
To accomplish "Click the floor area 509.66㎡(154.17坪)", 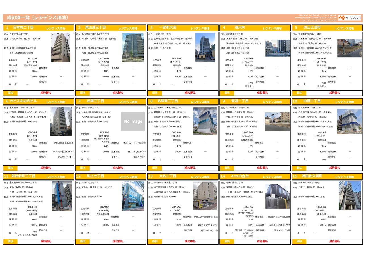I will pyautogui.click(x=280, y=225).
